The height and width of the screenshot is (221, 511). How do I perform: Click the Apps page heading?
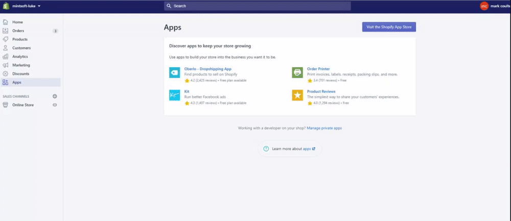(x=173, y=27)
